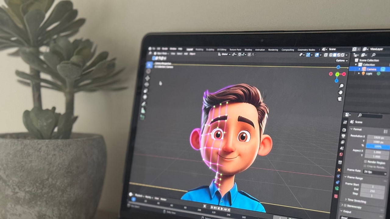Switch to wireframe viewport shading
Image resolution: width=390 pixels, height=219 pixels.
click(331, 55)
